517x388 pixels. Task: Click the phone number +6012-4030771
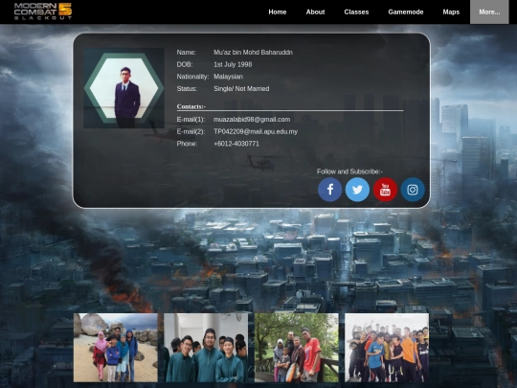236,144
